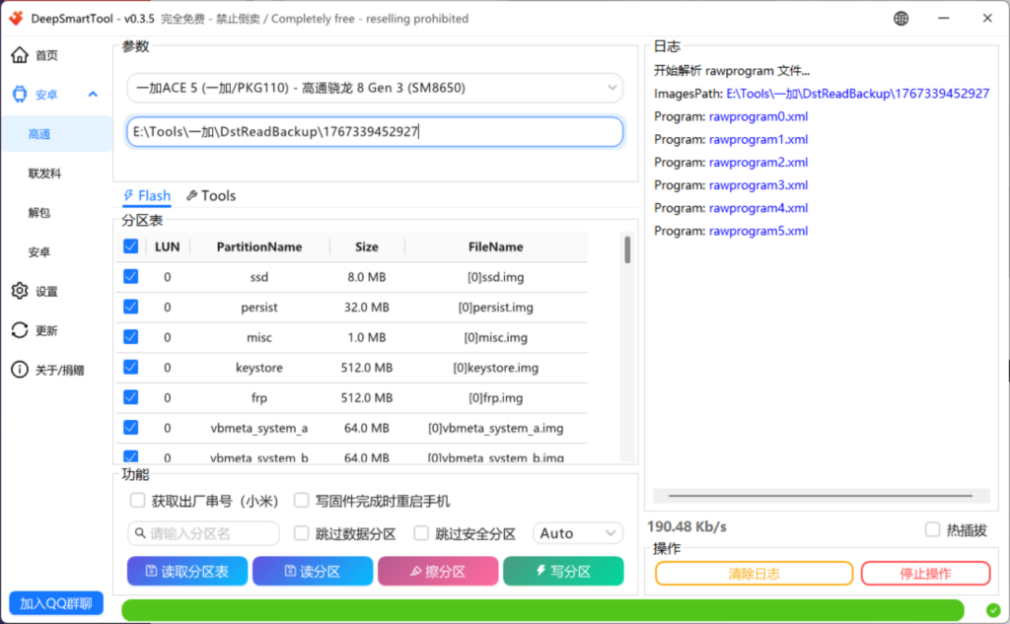Viewport: 1010px width, 624px height.
Task: Open the 更新 update page
Action: [46, 331]
